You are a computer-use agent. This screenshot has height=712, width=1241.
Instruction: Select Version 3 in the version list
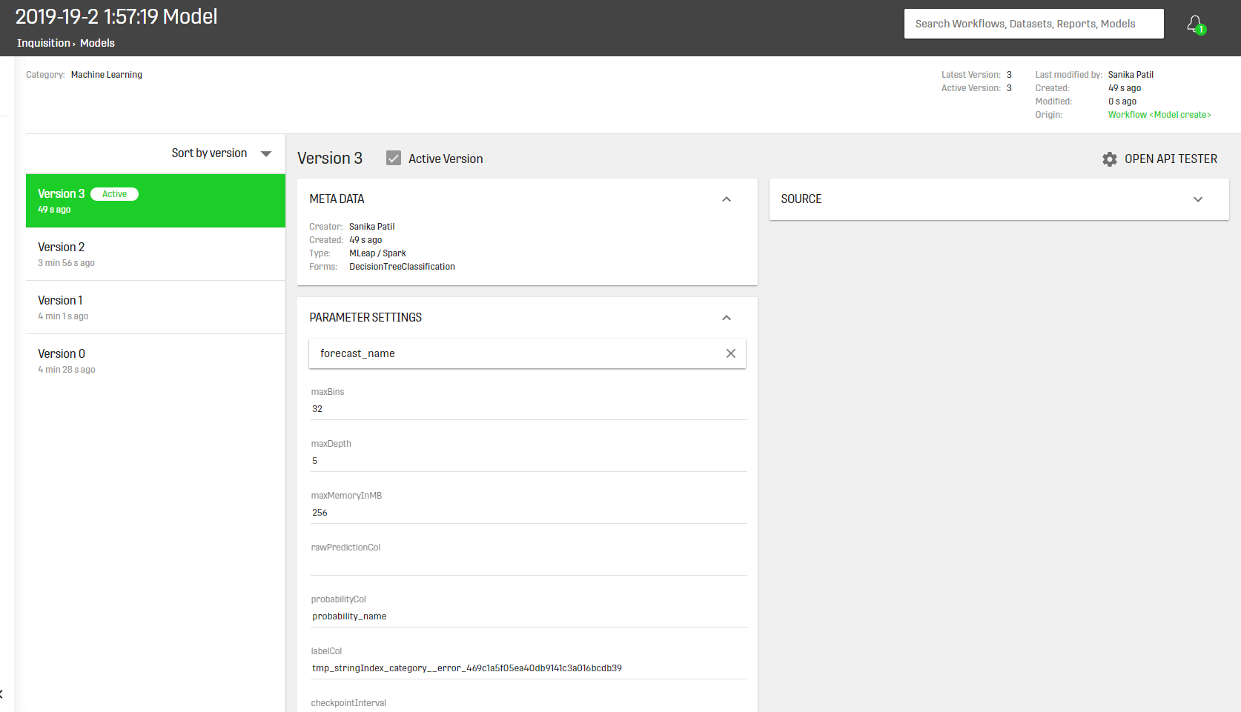[156, 201]
